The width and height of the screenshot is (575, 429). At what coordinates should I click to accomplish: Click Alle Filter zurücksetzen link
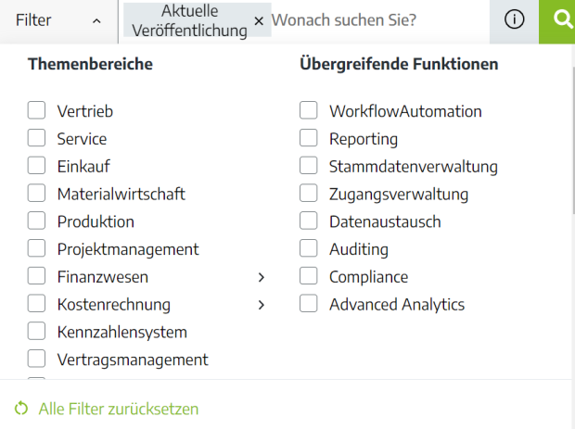(x=119, y=409)
